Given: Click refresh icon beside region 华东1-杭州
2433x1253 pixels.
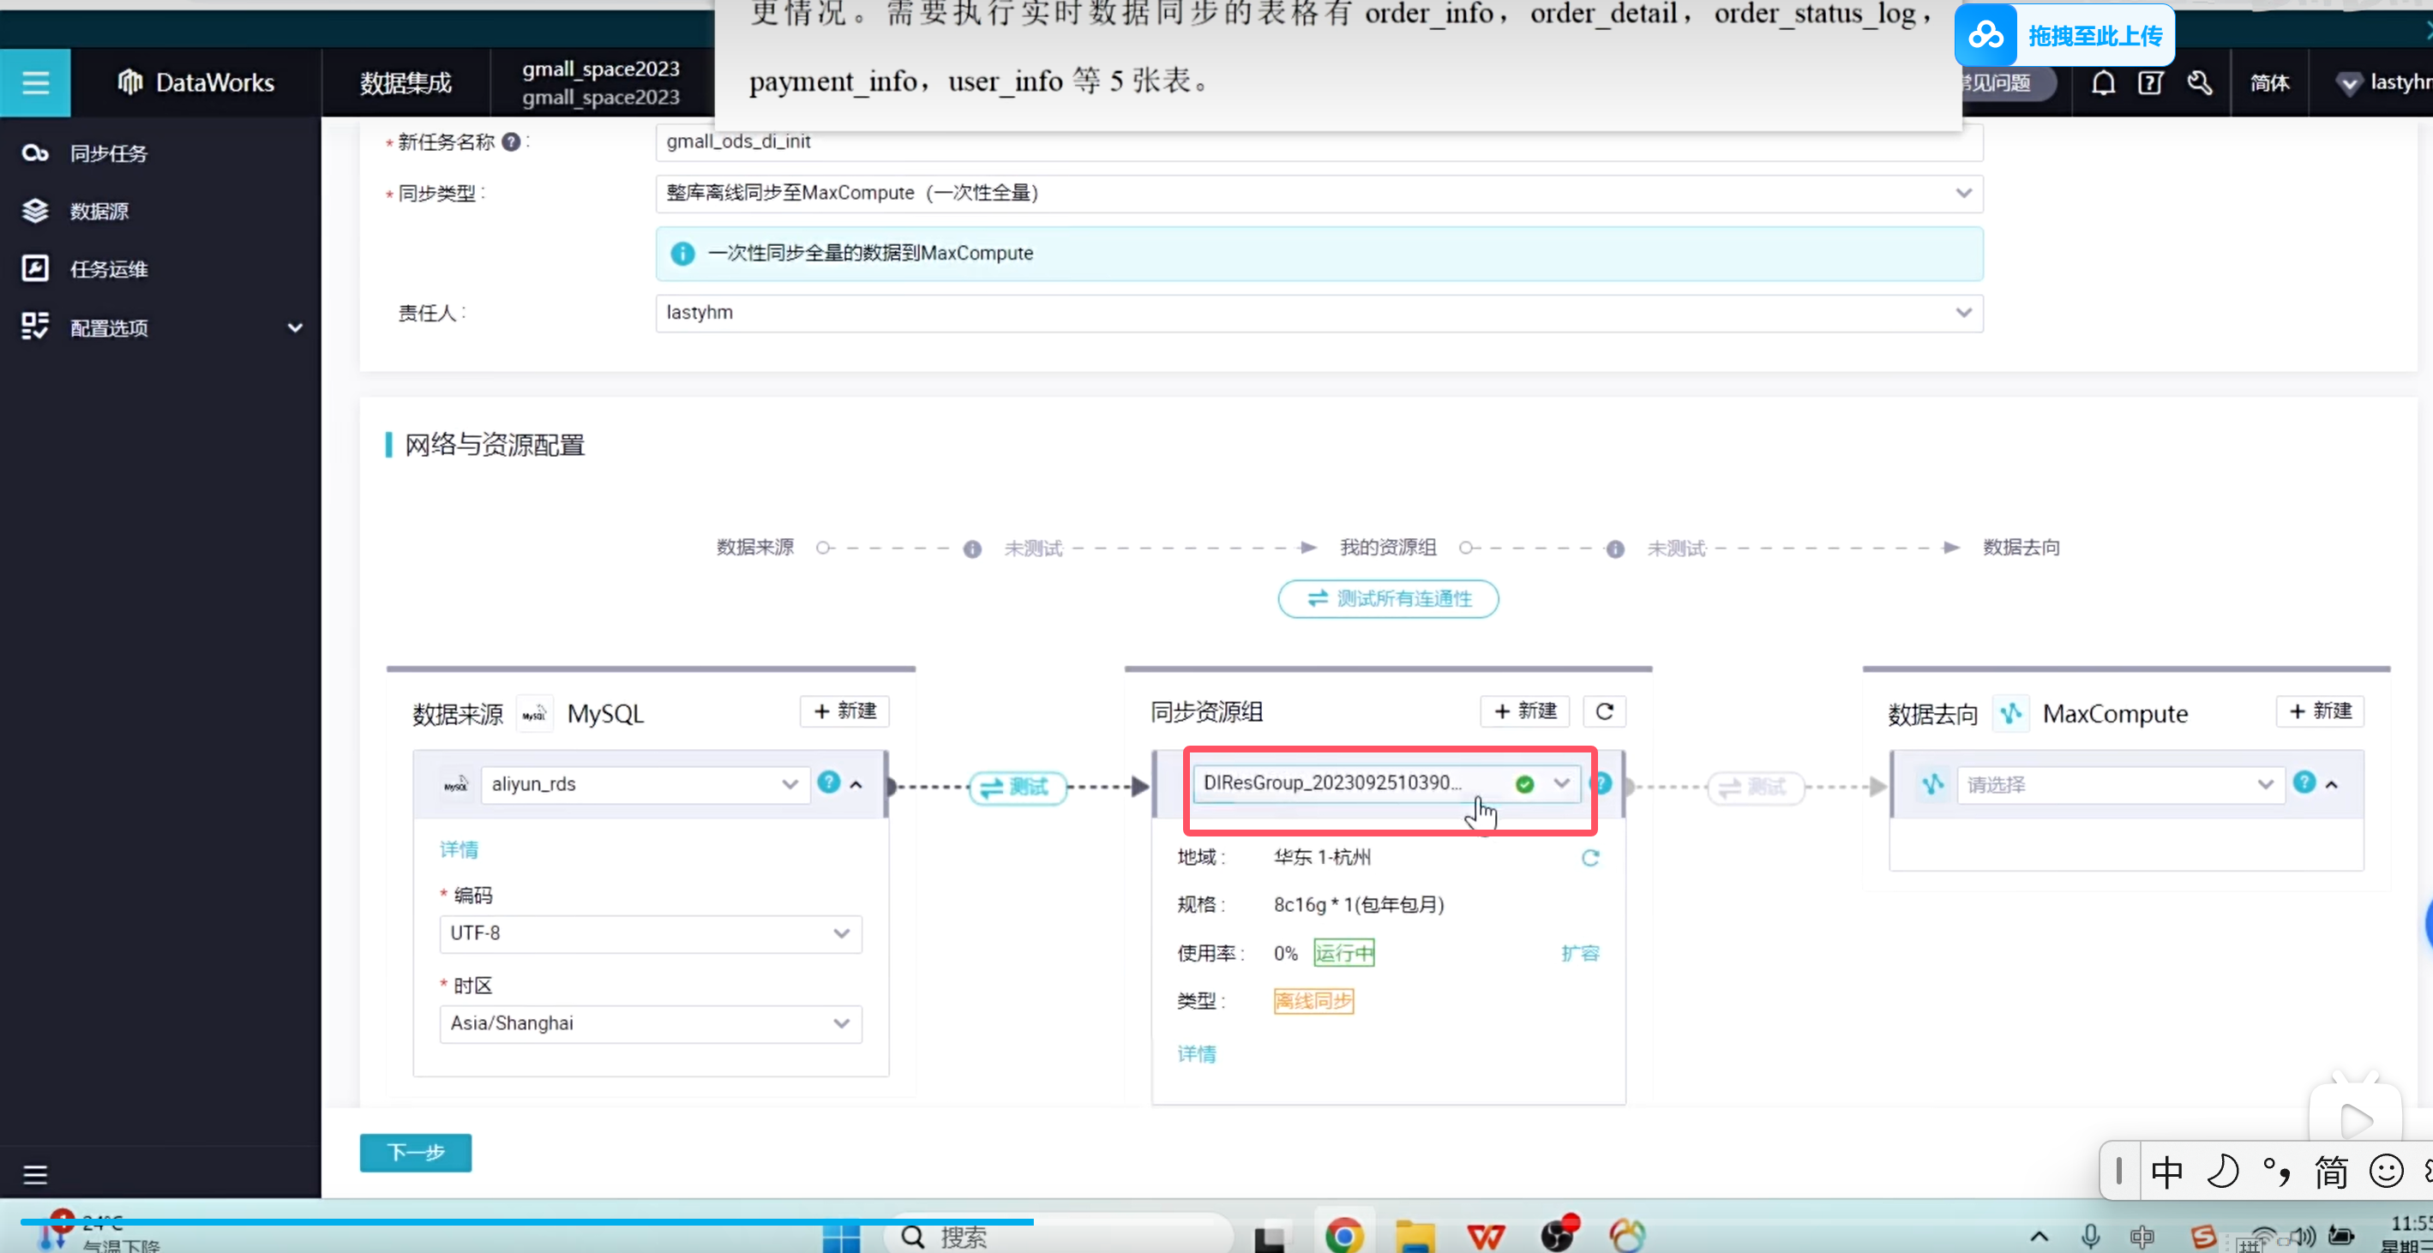Looking at the screenshot, I should pyautogui.click(x=1590, y=857).
